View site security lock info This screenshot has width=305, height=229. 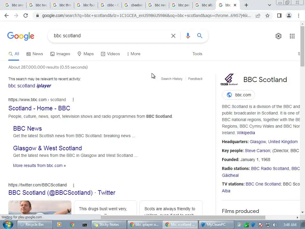[37, 16]
